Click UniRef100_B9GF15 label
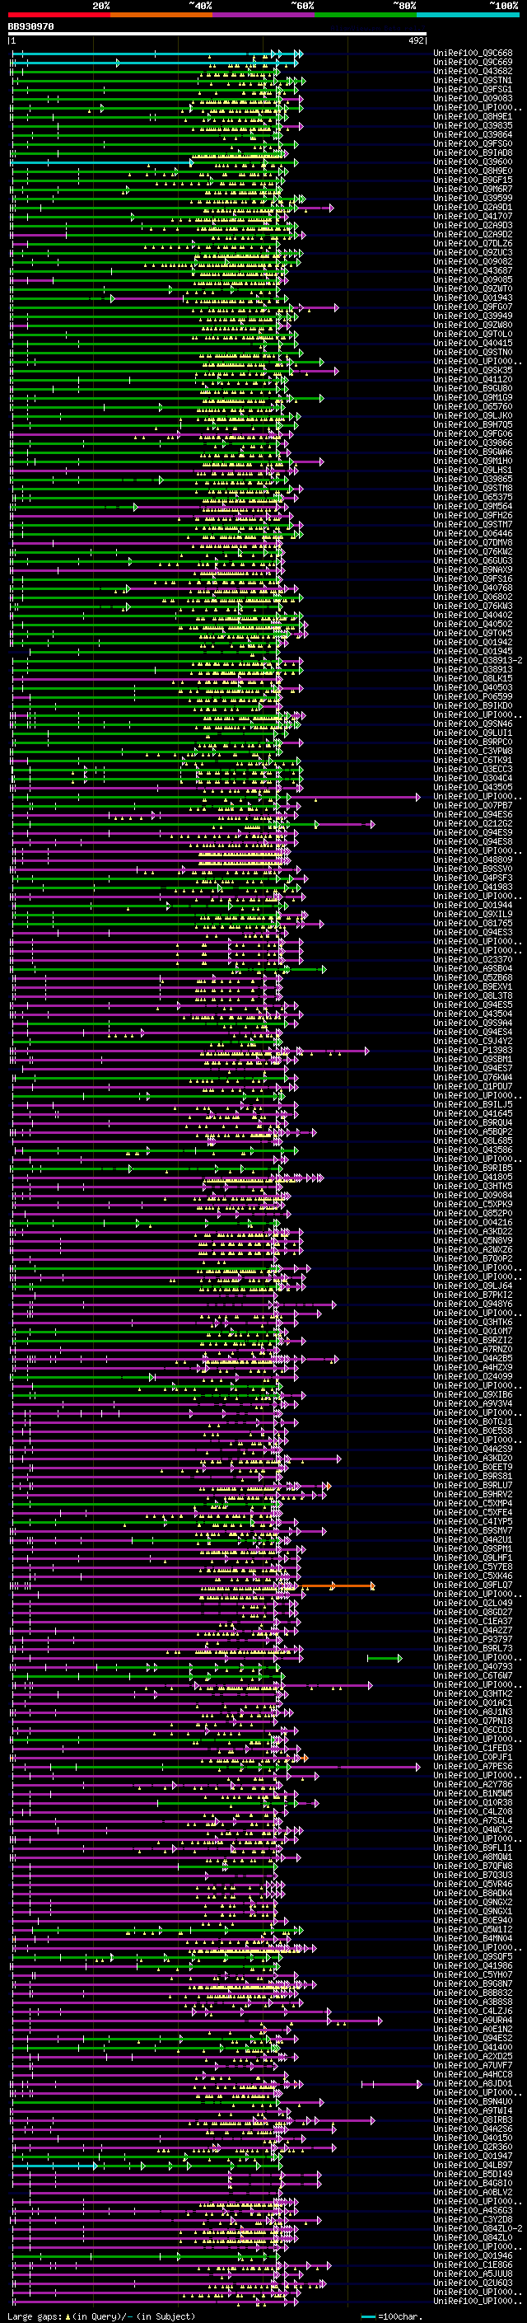The height and width of the screenshot is (2323, 527). point(473,180)
